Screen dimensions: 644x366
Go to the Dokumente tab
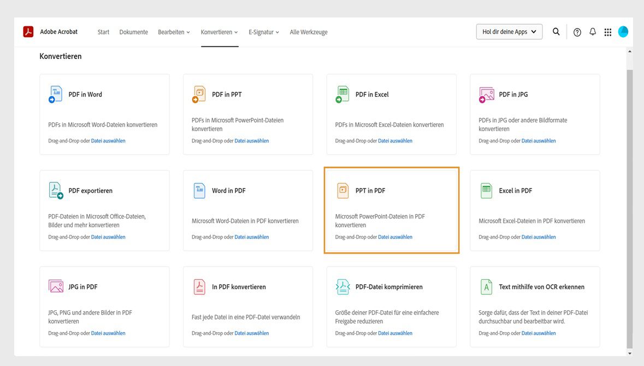pyautogui.click(x=134, y=32)
